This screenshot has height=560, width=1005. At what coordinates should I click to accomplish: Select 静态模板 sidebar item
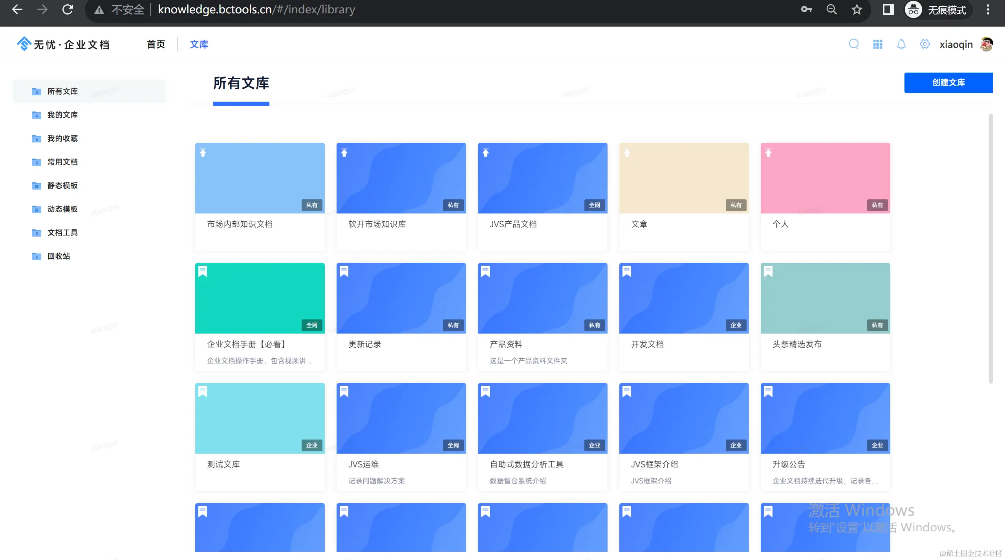coord(62,186)
